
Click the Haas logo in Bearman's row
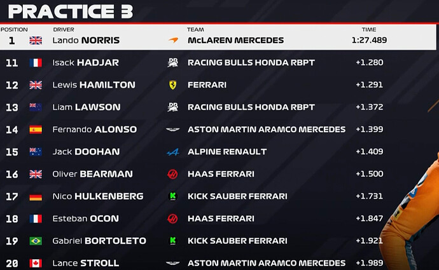172,174
